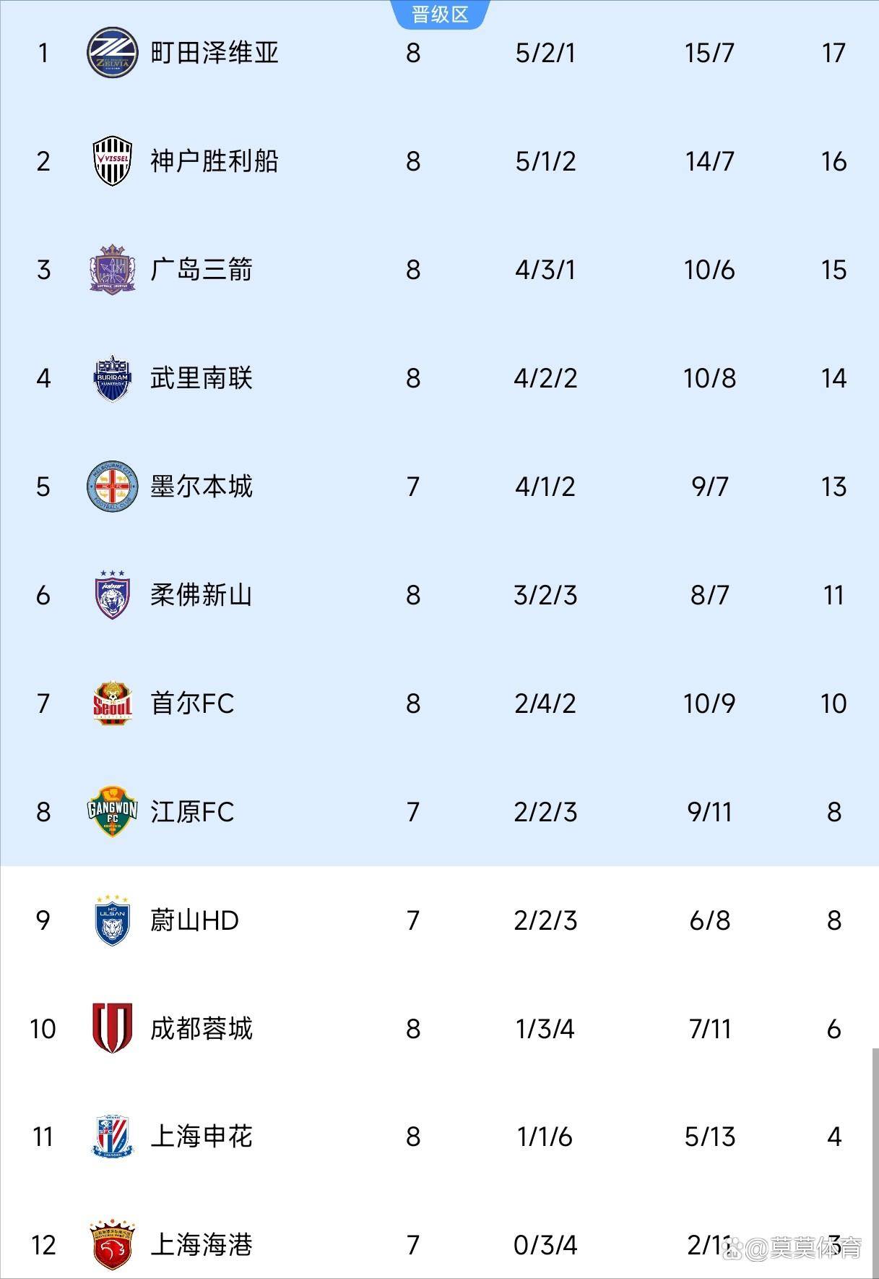Click the FC Seoul red logo
The height and width of the screenshot is (1279, 879).
(112, 703)
